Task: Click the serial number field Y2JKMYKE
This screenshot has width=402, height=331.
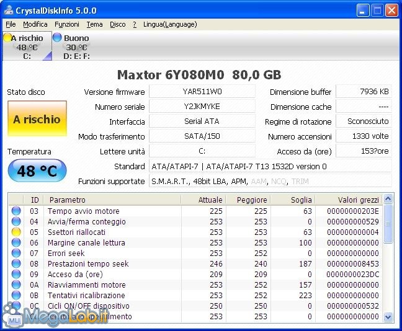Action: (x=202, y=107)
